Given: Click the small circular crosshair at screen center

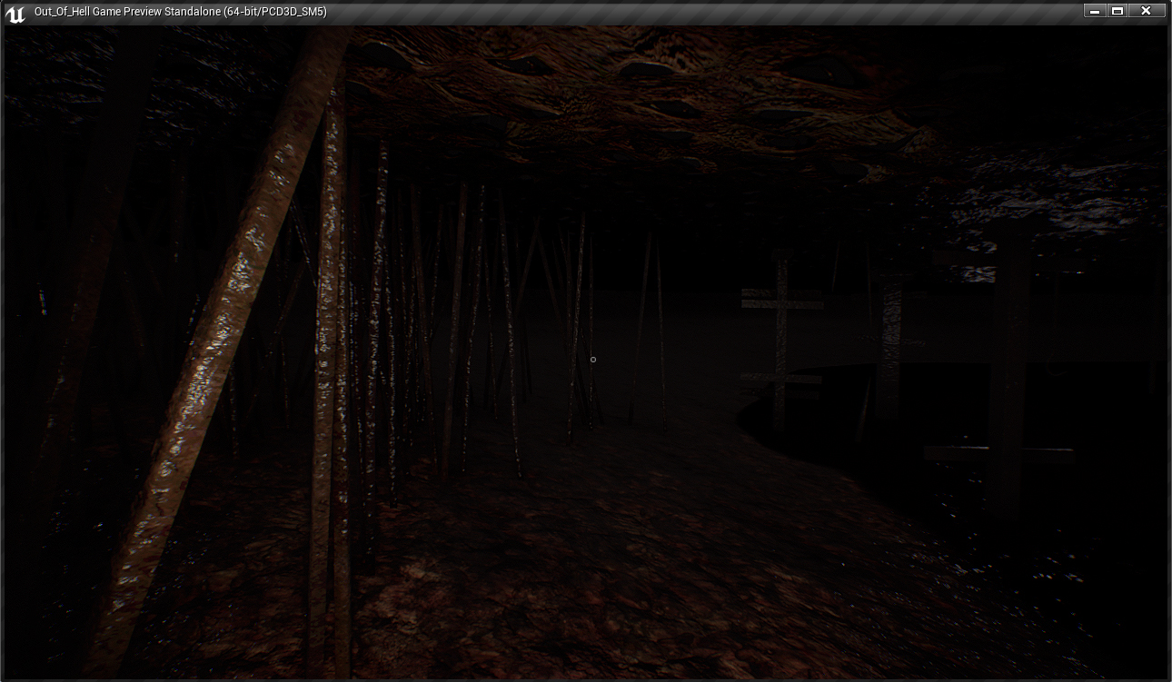Looking at the screenshot, I should pos(593,360).
